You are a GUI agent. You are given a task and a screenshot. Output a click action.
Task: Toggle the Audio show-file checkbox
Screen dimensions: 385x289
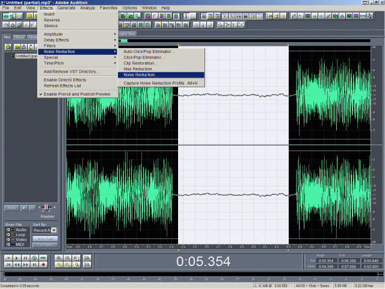[x=8, y=230]
